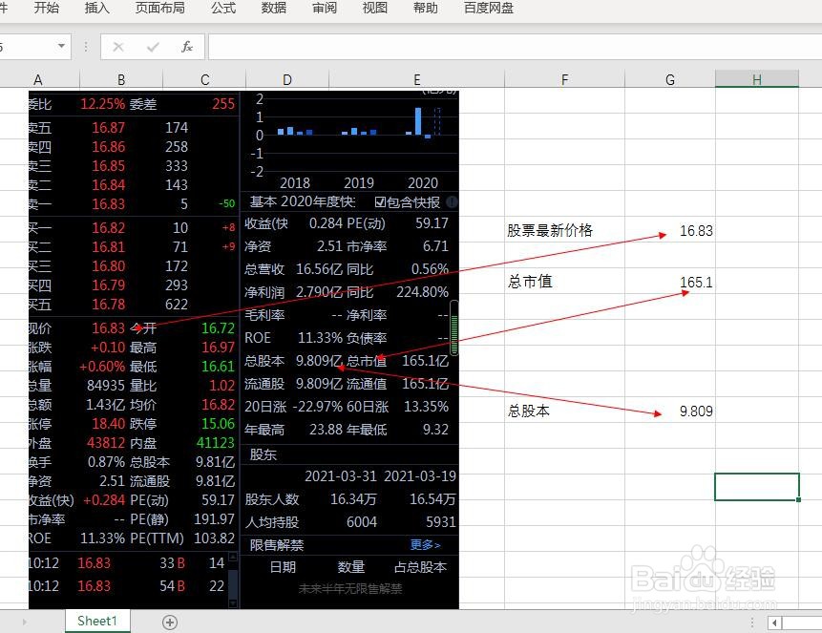Add a new sheet with plus icon
The image size is (822, 633).
point(169,622)
